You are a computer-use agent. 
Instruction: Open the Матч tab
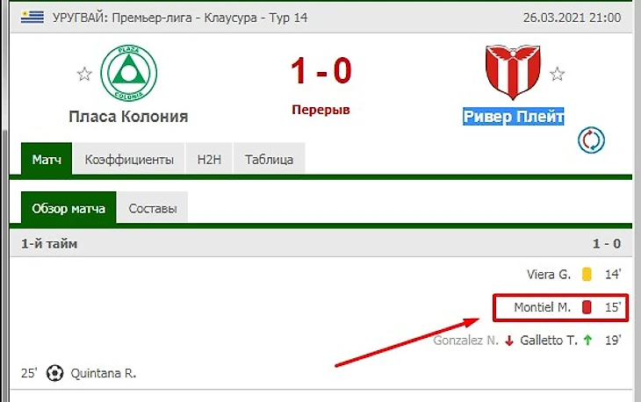[x=47, y=159]
